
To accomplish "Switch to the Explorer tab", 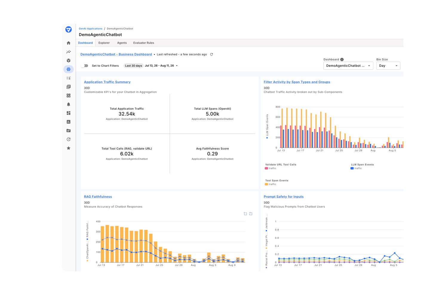I will (x=104, y=43).
